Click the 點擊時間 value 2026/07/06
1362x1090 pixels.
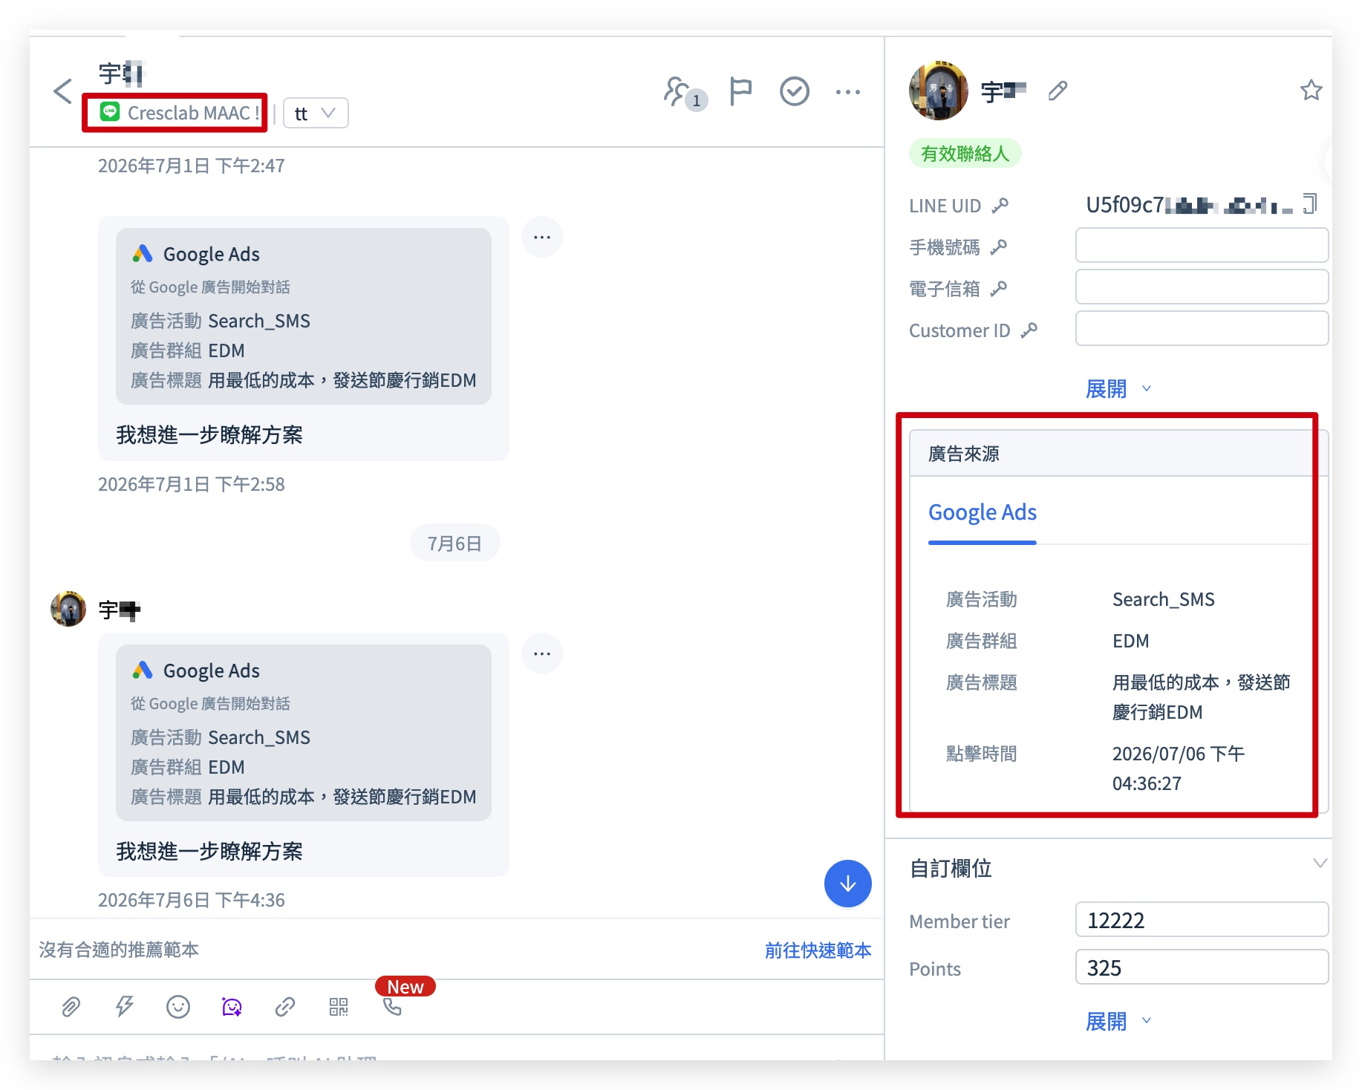tap(1178, 768)
